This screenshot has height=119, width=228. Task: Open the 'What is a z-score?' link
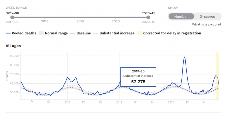pos(207,24)
